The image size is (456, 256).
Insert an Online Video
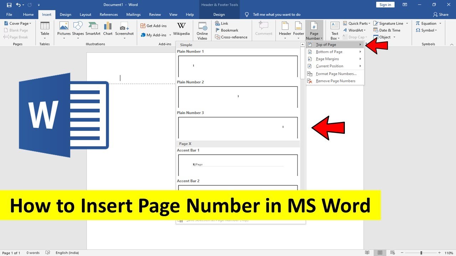[x=202, y=31]
